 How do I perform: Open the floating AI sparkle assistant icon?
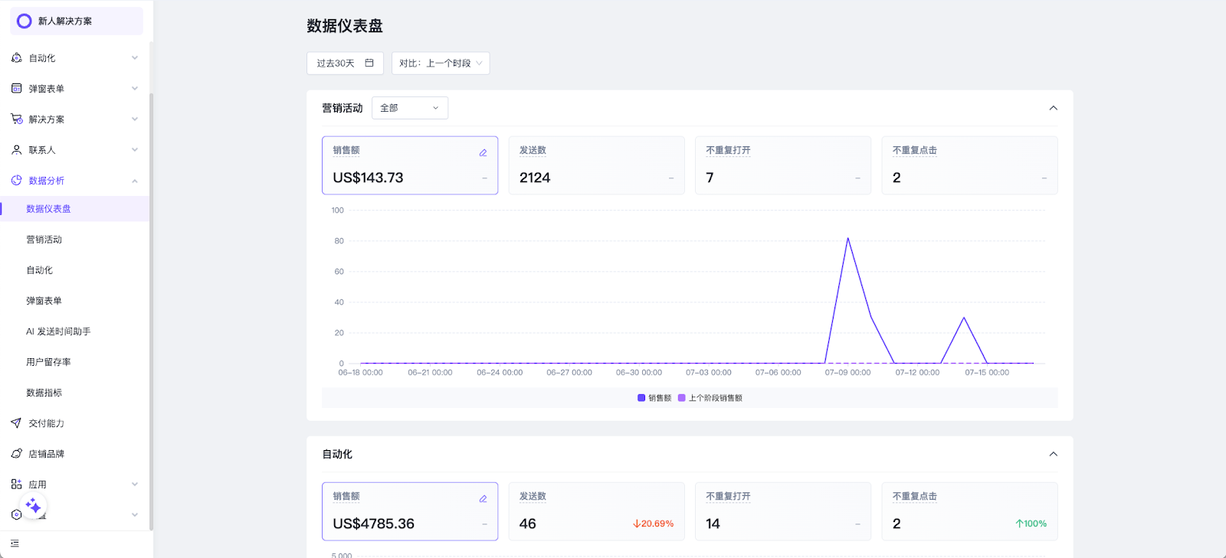click(33, 506)
